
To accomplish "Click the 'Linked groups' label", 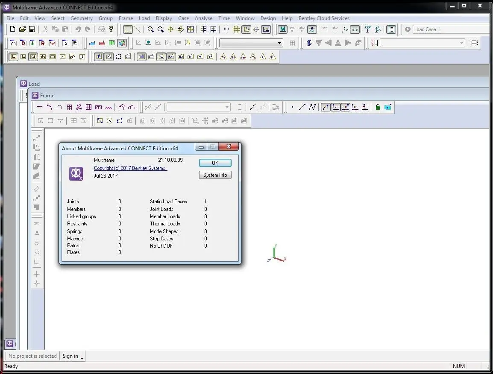I will [81, 216].
